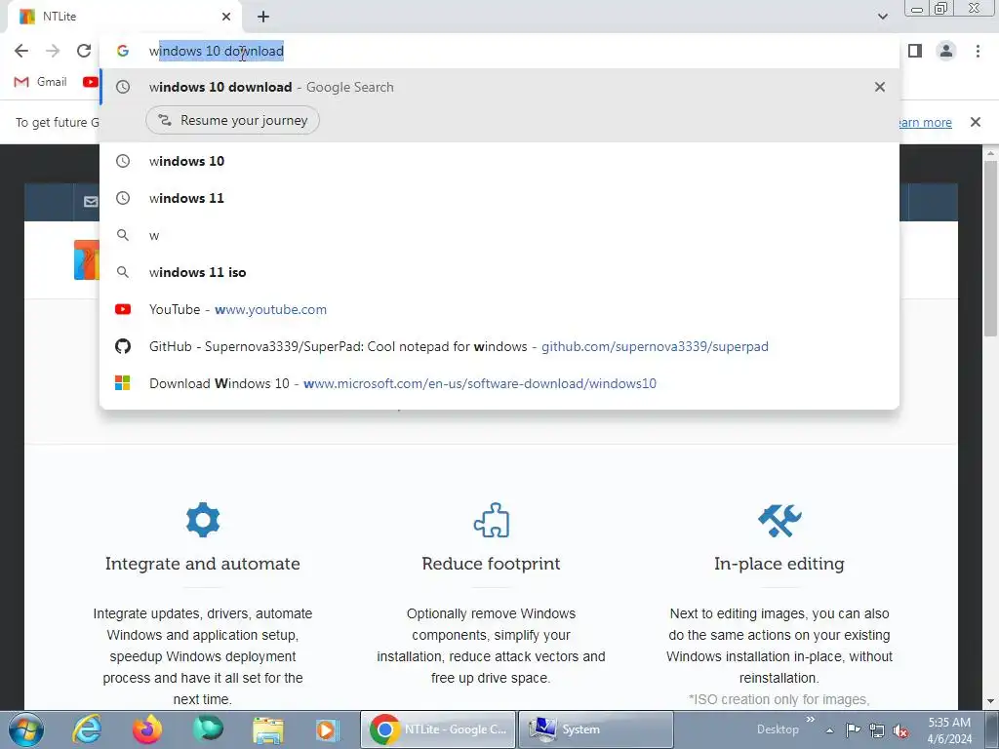
Task: Click the muted volume tray icon
Action: (900, 730)
